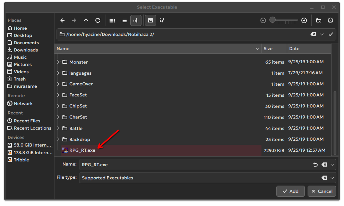344x206 pixels.
Task: Click the Cancel button
Action: pos(321,191)
